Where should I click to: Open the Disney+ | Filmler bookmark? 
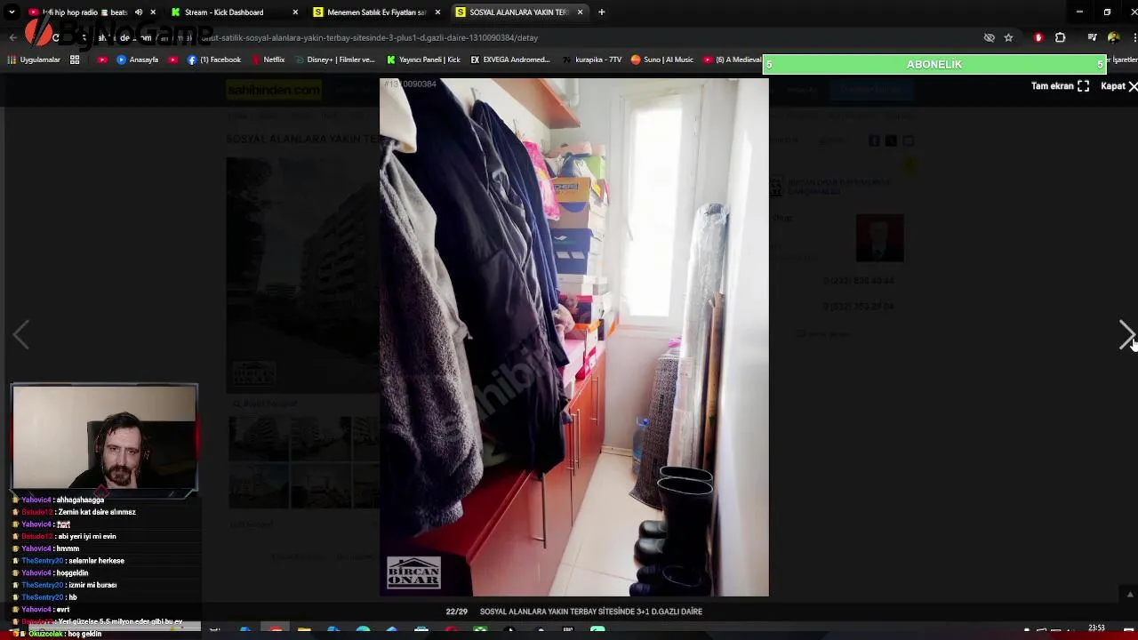[334, 60]
